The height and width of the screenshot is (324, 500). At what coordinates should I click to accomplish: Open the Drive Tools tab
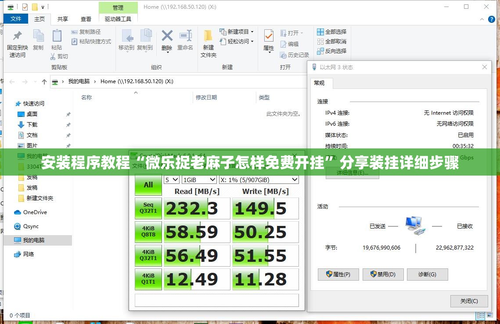point(118,19)
